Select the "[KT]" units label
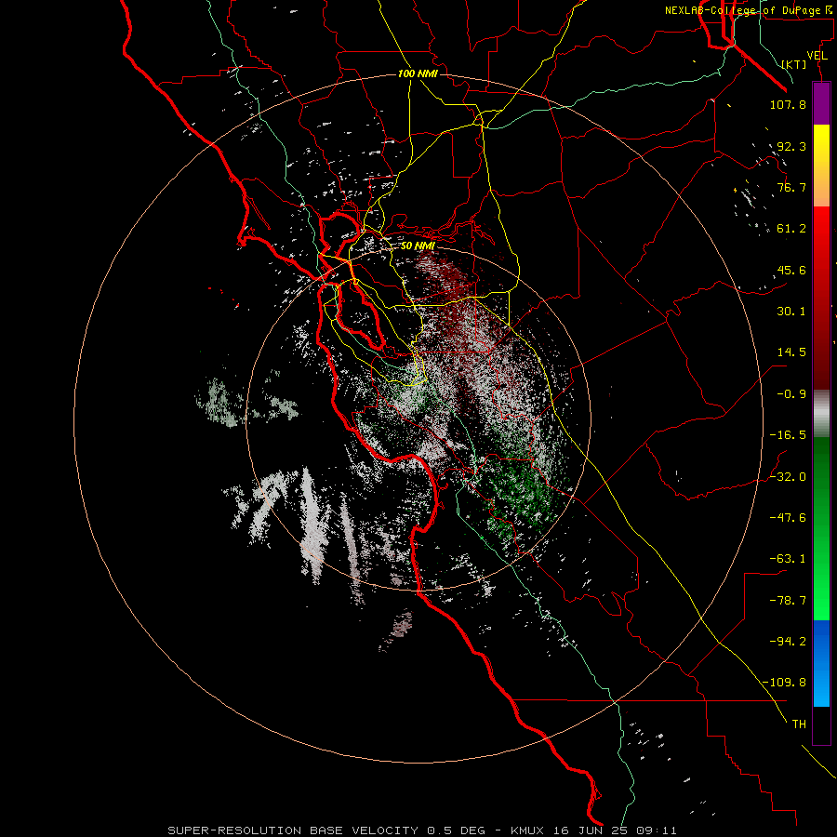 click(794, 64)
